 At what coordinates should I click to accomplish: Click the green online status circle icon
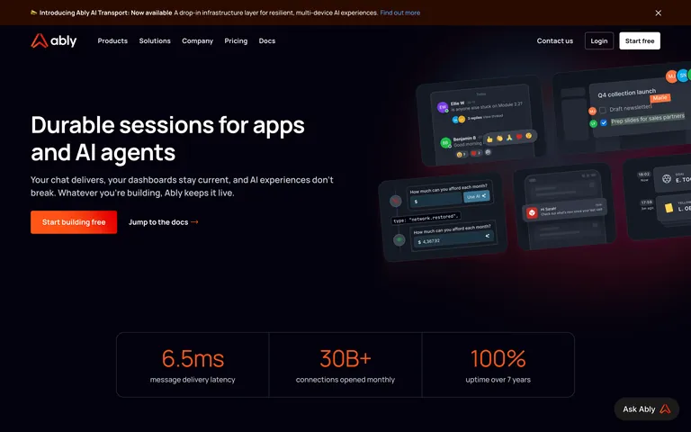(399, 239)
